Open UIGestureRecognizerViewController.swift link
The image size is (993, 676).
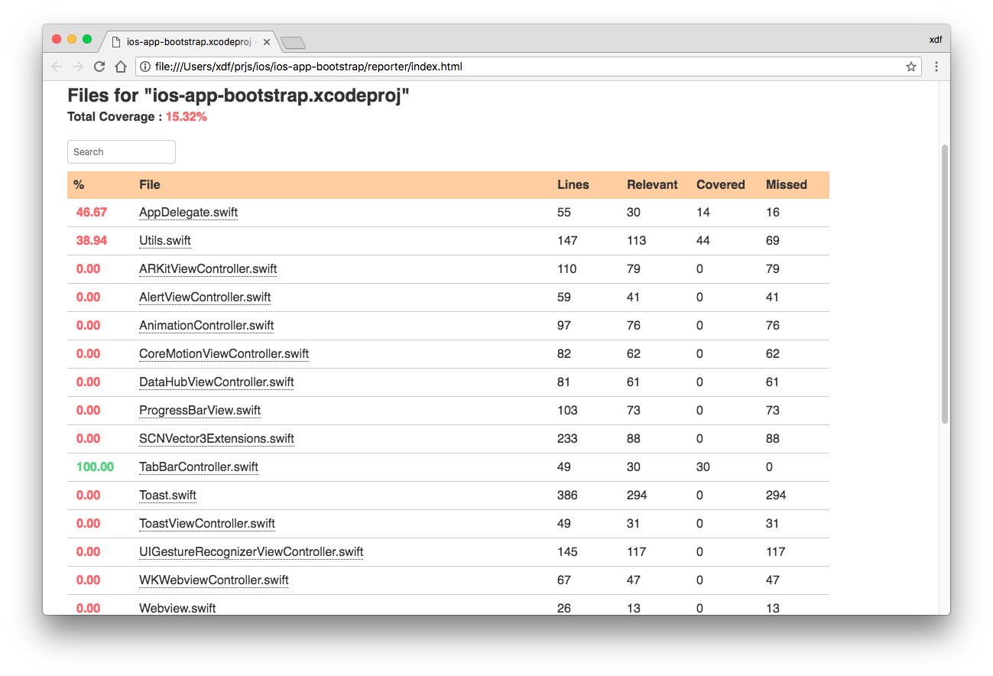251,552
